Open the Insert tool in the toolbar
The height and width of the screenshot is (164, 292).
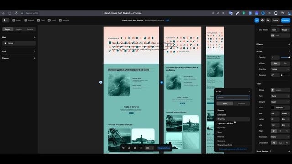click(17, 20)
